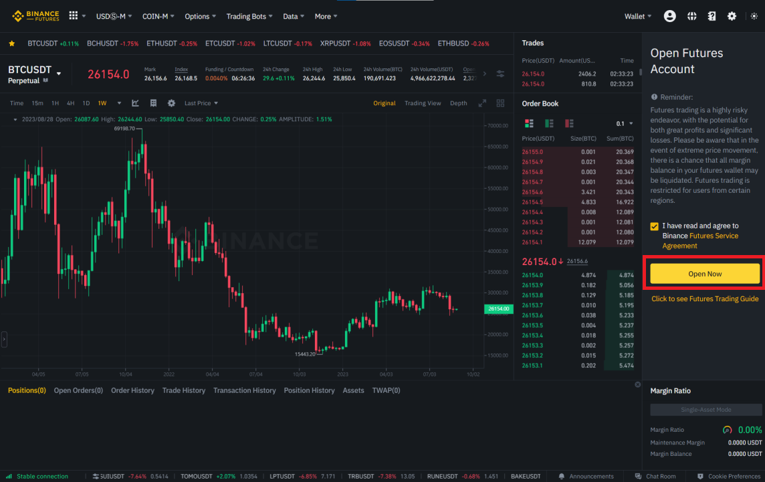Click the globe language icon
The width and height of the screenshot is (765, 482).
tap(692, 16)
